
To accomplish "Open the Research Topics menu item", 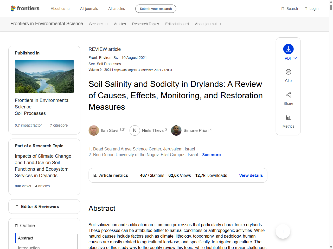I will 145,24.
